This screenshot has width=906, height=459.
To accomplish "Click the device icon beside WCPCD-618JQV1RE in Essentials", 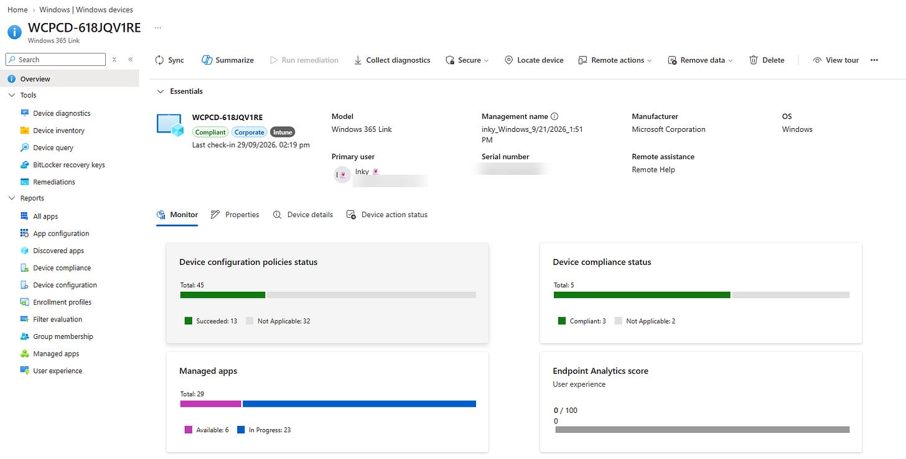I will click(x=170, y=126).
